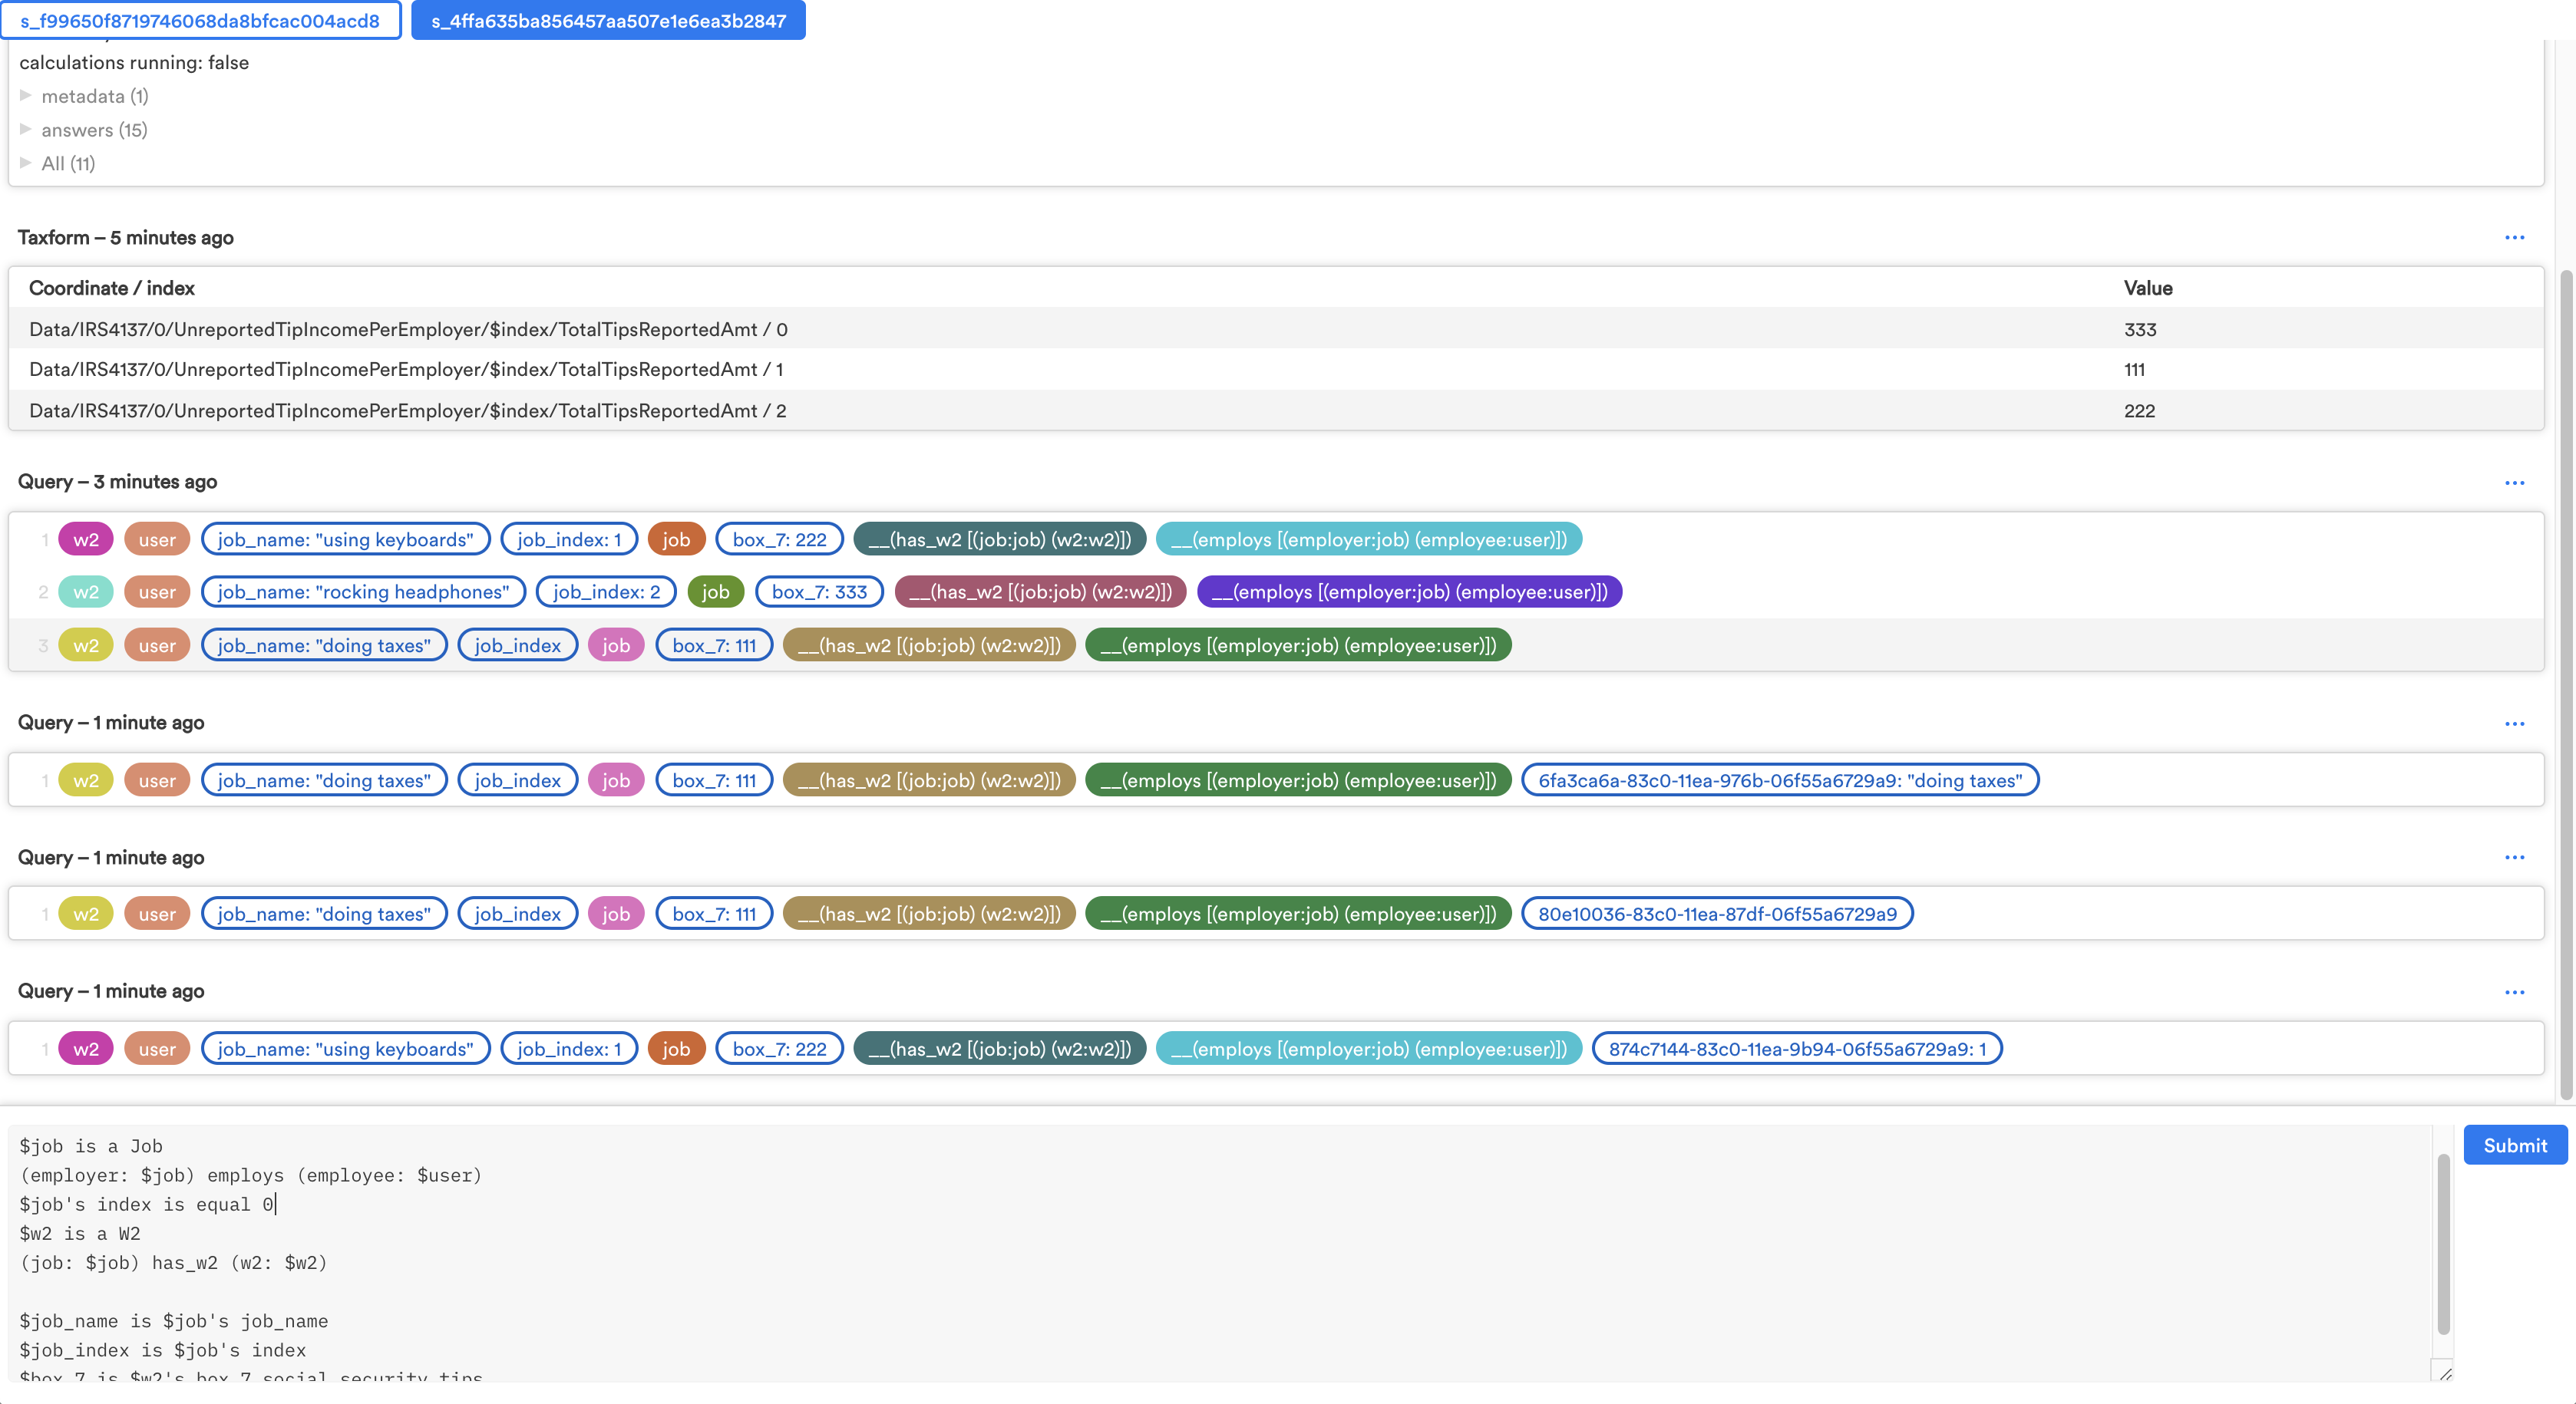Click the teal w2 tag in row 2

tap(86, 592)
